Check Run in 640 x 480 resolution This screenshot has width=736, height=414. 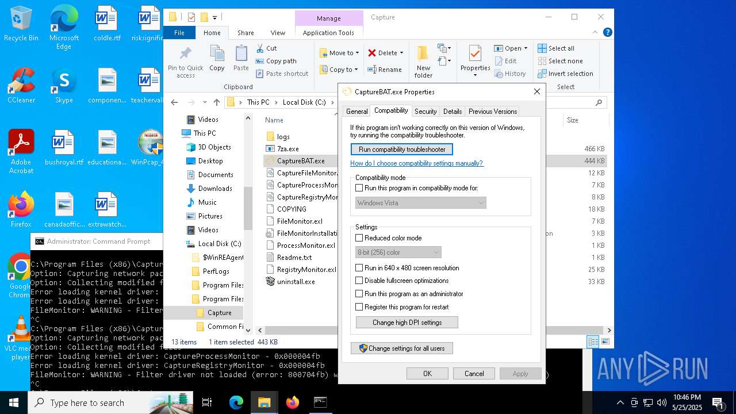[x=359, y=268]
